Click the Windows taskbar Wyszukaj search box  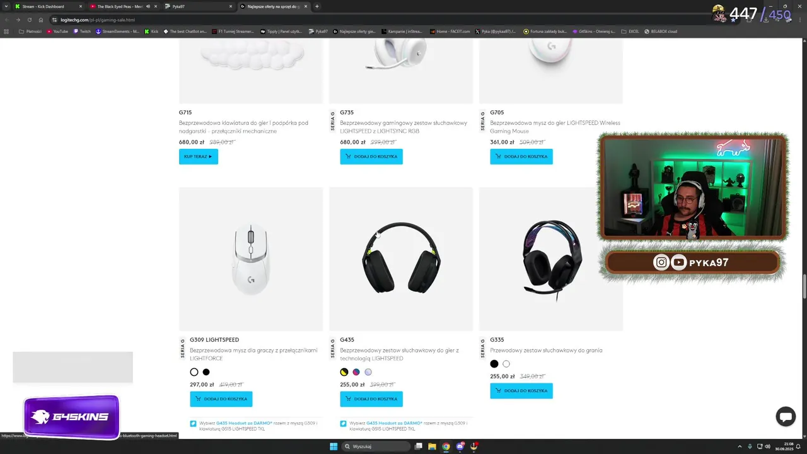coord(376,446)
